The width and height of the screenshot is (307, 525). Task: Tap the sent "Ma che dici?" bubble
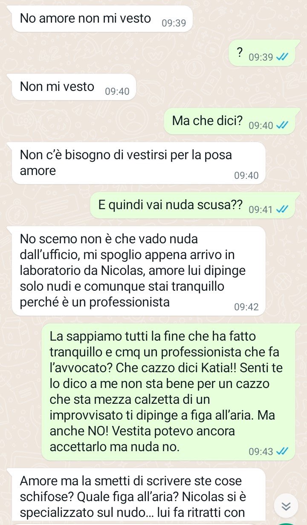[229, 121]
